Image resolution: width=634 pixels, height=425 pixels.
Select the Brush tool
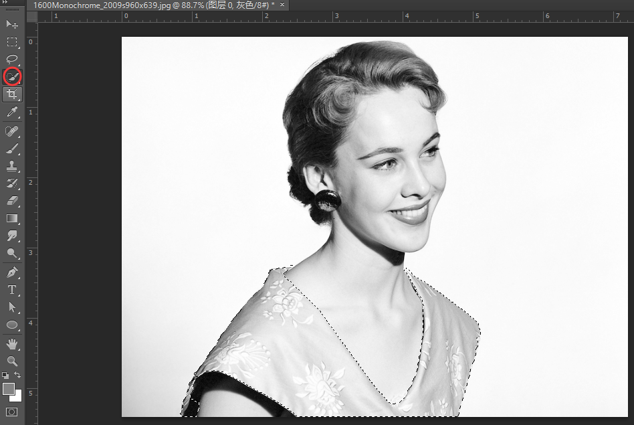[12, 149]
